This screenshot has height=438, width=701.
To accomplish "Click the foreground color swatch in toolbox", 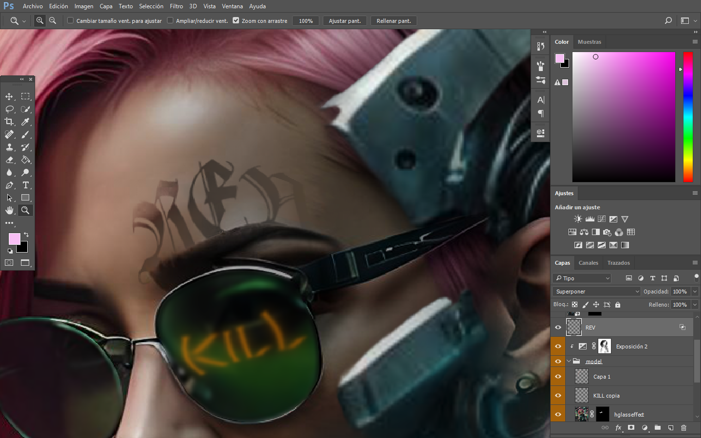I will tap(14, 238).
